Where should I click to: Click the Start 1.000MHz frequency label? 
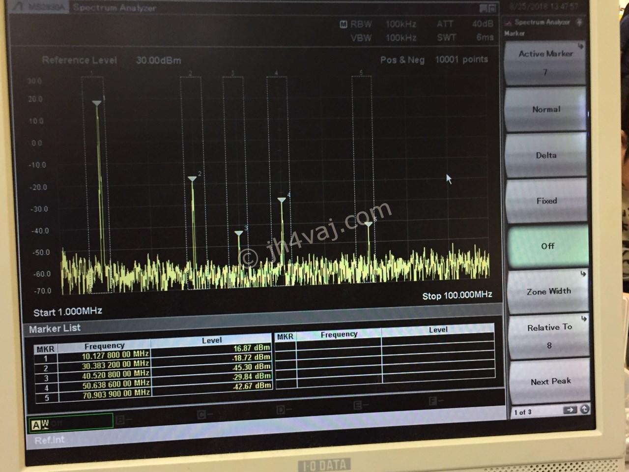click(x=67, y=312)
